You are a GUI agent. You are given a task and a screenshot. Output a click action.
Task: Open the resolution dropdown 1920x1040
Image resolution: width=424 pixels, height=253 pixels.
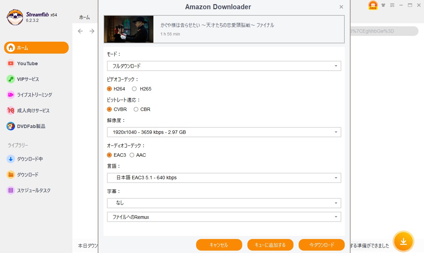pyautogui.click(x=224, y=132)
